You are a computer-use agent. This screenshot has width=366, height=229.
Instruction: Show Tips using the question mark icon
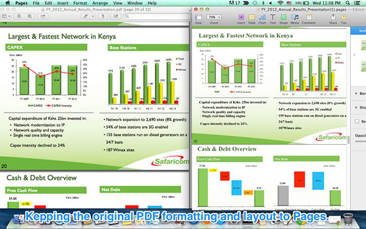coord(343,17)
